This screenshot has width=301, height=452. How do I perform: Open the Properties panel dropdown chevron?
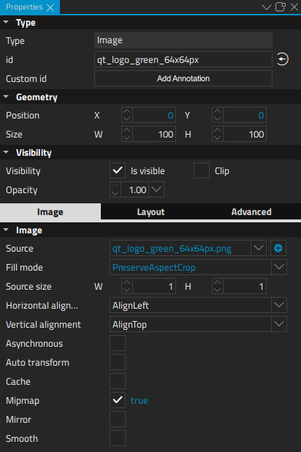(x=267, y=7)
